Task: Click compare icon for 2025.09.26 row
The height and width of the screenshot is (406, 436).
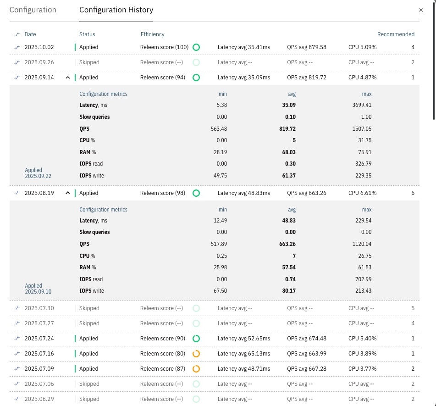Action: (17, 62)
